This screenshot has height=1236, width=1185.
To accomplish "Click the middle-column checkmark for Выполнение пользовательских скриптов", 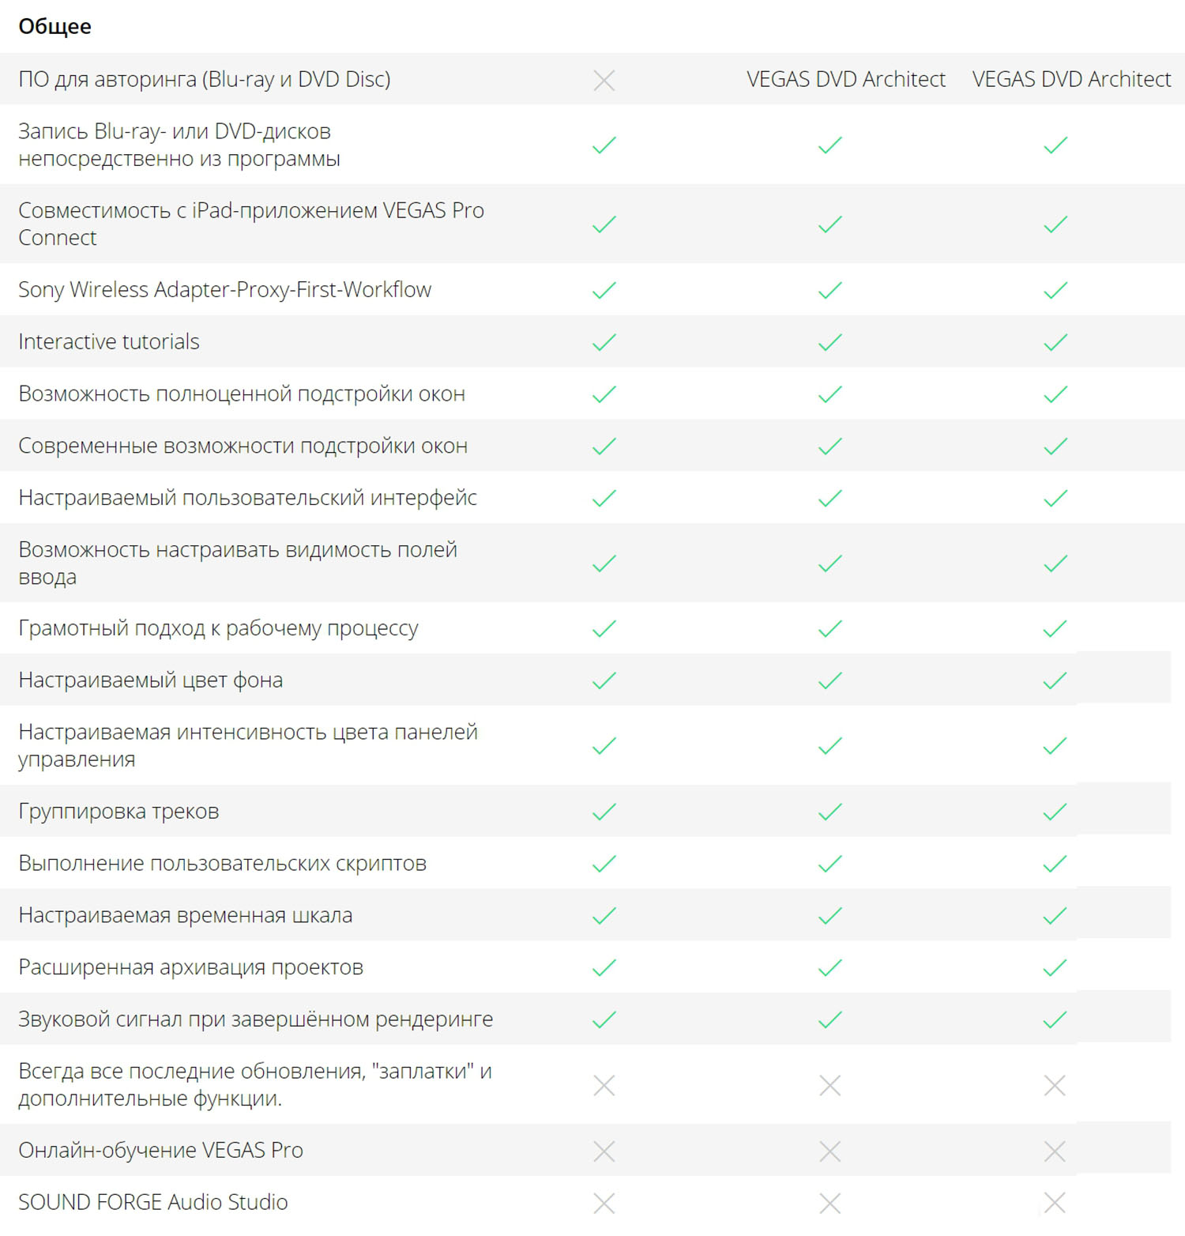I will 829,864.
